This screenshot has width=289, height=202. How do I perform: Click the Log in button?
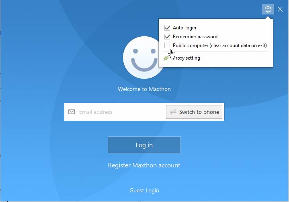click(144, 145)
